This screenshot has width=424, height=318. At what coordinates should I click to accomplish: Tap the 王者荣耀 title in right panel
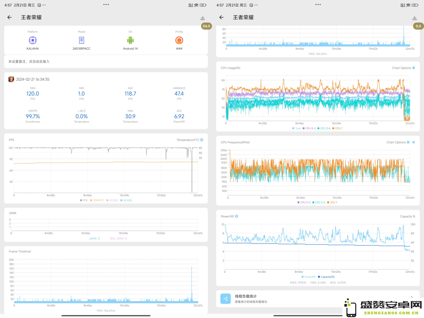pyautogui.click(x=243, y=17)
